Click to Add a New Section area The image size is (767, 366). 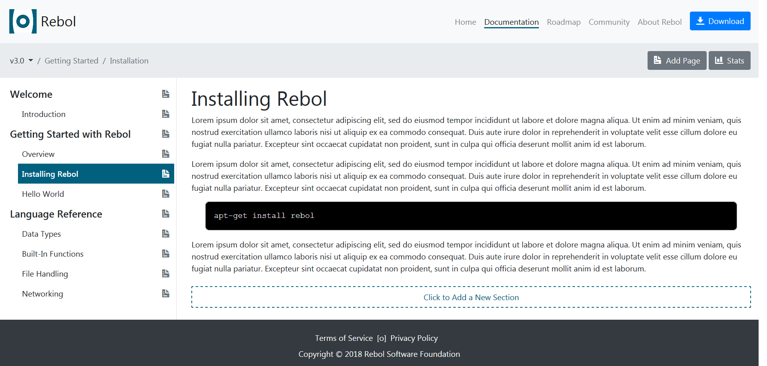pyautogui.click(x=471, y=297)
